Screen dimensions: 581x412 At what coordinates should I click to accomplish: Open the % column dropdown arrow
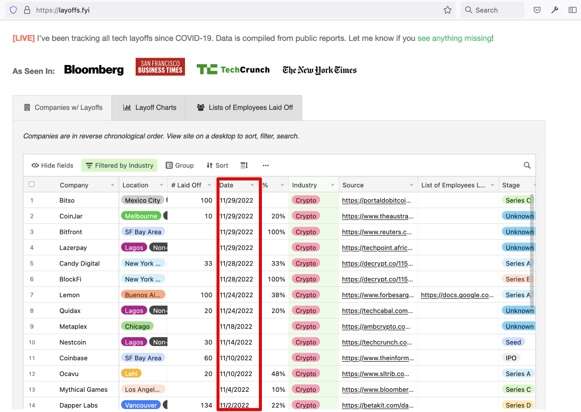click(282, 185)
